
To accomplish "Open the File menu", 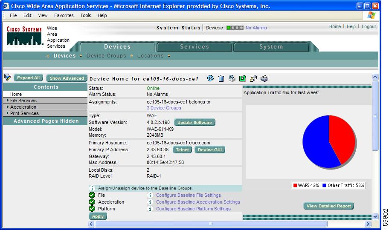I will coord(13,15).
